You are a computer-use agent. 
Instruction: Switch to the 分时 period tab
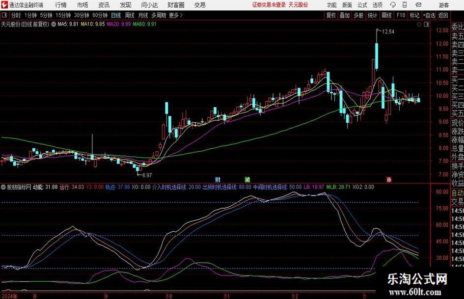16,15
